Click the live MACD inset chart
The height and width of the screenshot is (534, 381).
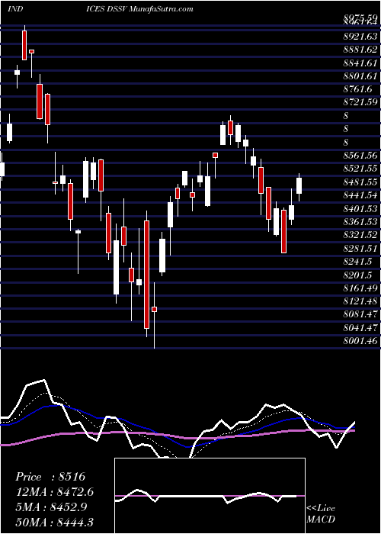point(210,496)
